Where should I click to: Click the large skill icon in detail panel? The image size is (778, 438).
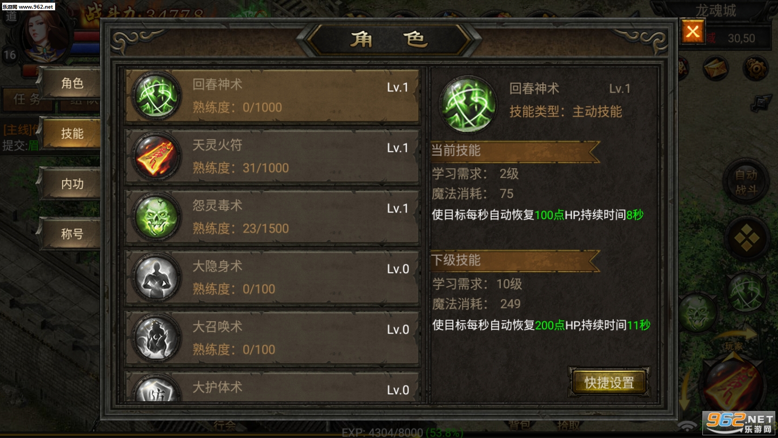click(468, 104)
